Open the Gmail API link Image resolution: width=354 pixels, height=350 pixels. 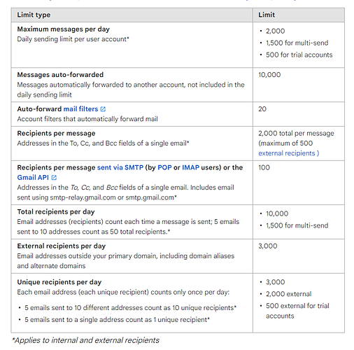point(33,178)
